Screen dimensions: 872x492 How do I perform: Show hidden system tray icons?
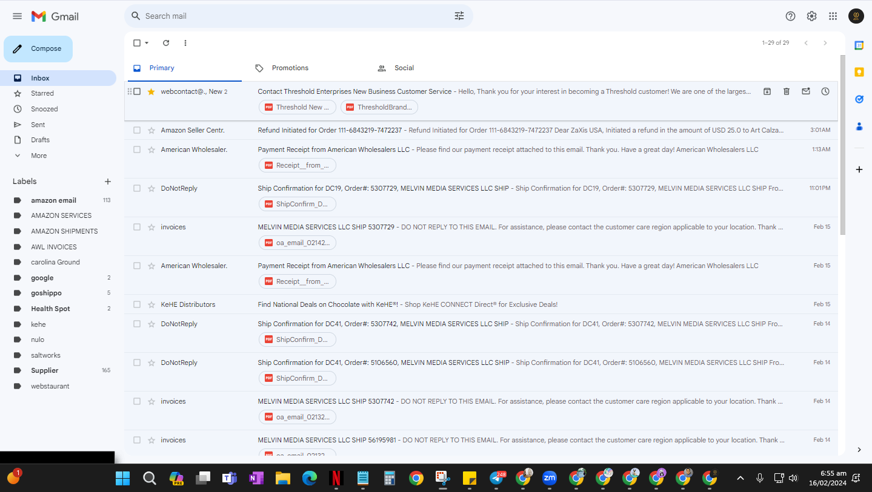point(740,478)
